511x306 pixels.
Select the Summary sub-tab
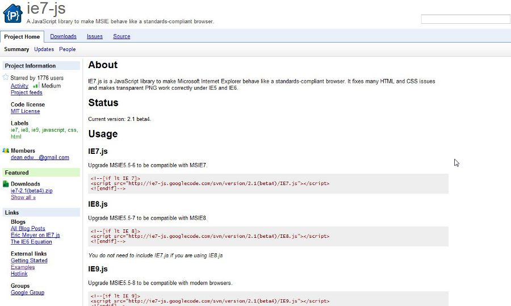(x=16, y=49)
